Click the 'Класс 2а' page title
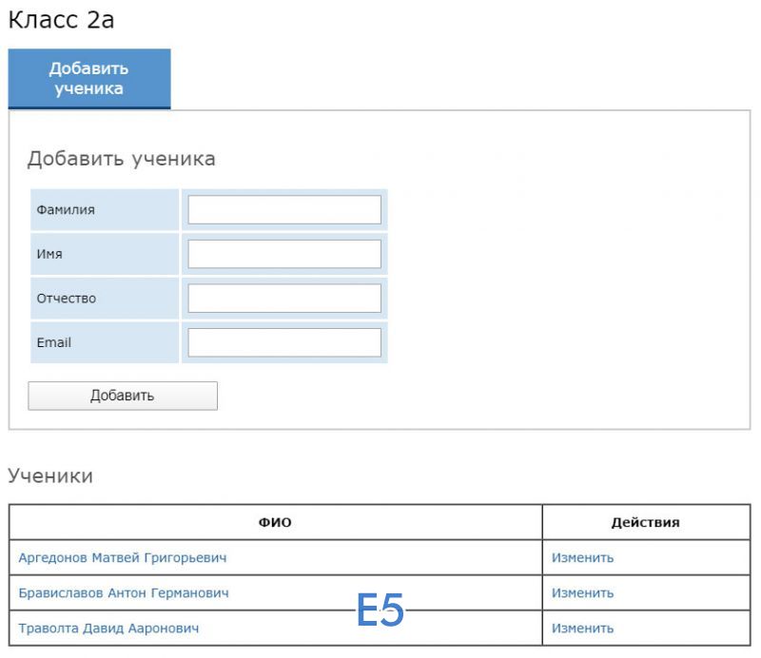Viewport: 761px width, 658px height. pyautogui.click(x=61, y=20)
